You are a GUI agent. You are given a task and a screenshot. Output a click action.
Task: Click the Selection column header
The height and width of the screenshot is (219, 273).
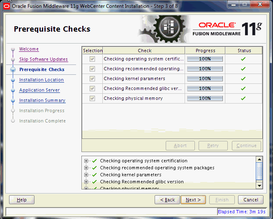coord(93,51)
